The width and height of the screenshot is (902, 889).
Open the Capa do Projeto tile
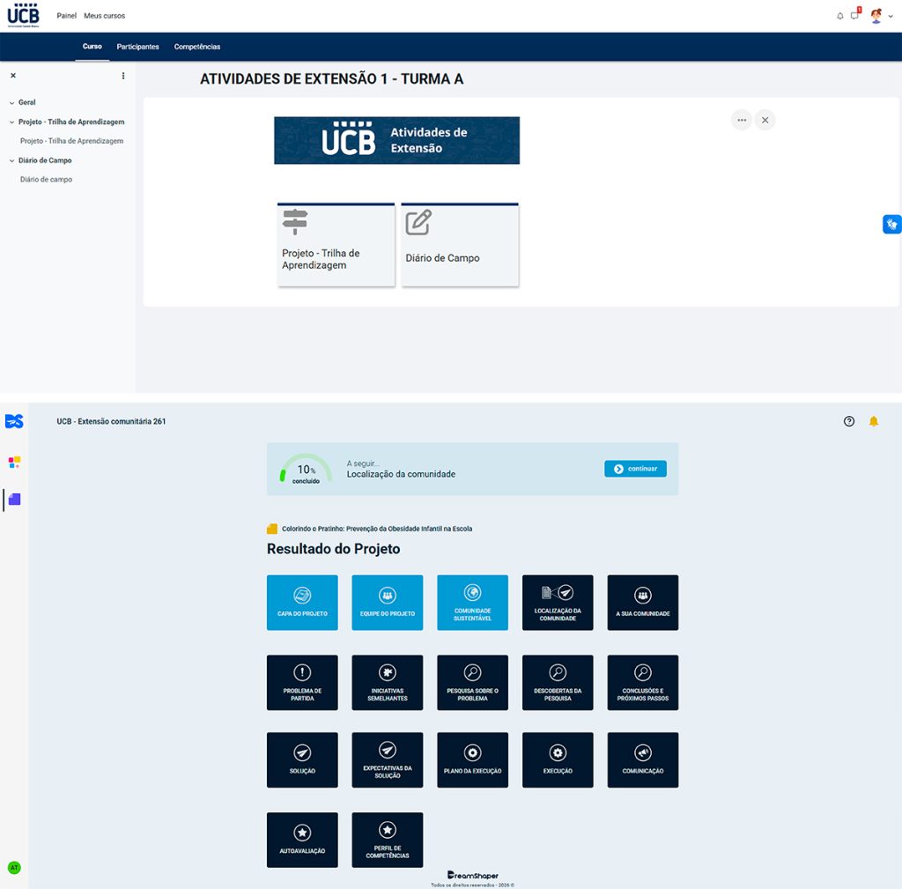click(x=302, y=602)
